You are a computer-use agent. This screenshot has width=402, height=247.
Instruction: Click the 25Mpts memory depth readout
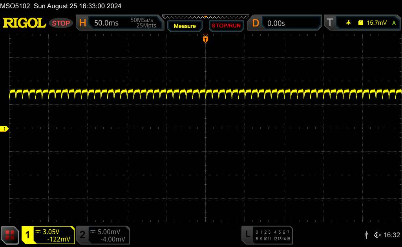tap(146, 25)
